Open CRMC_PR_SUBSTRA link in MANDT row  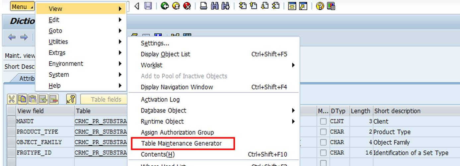point(101,122)
